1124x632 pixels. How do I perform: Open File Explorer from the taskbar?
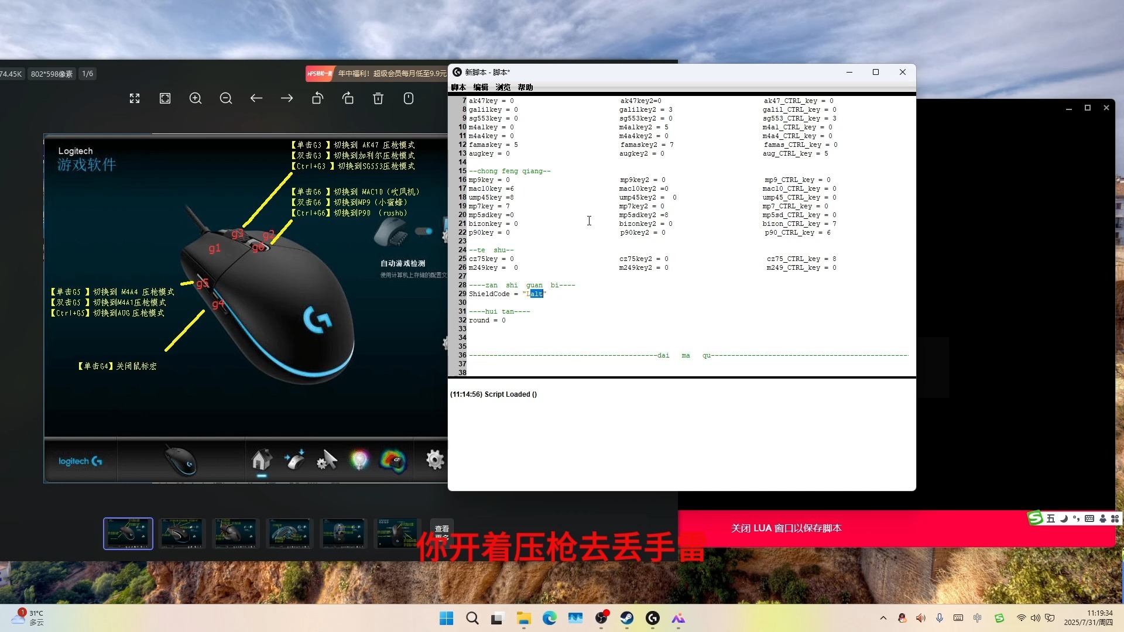coord(523,618)
